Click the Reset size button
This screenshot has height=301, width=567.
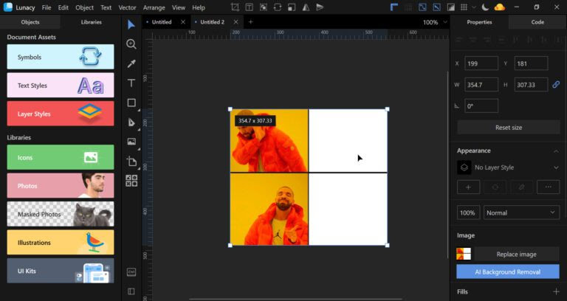[509, 128]
